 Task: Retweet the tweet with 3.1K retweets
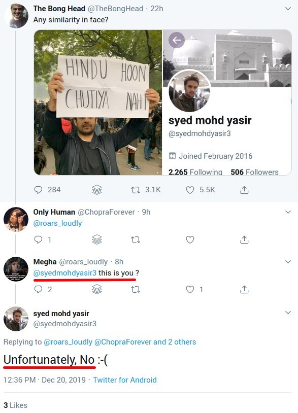(136, 190)
